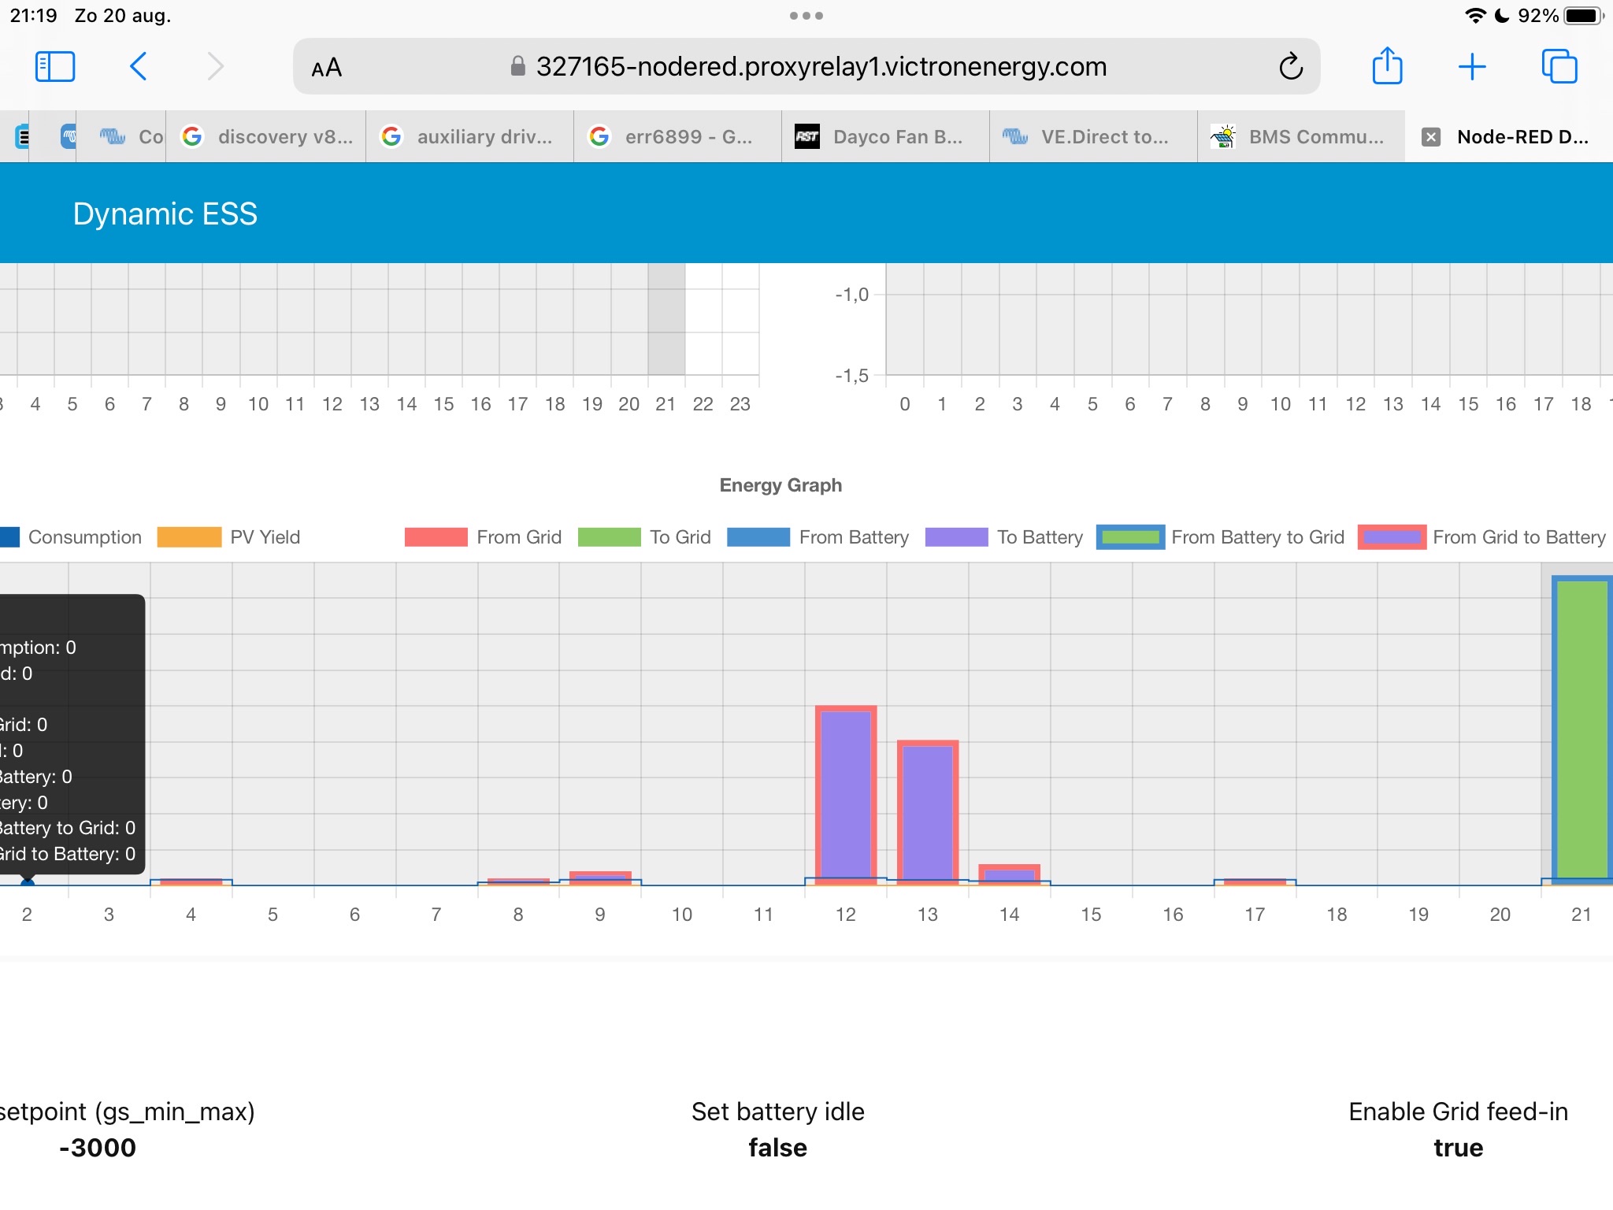
Task: Navigate back to the previous page
Action: tap(139, 66)
